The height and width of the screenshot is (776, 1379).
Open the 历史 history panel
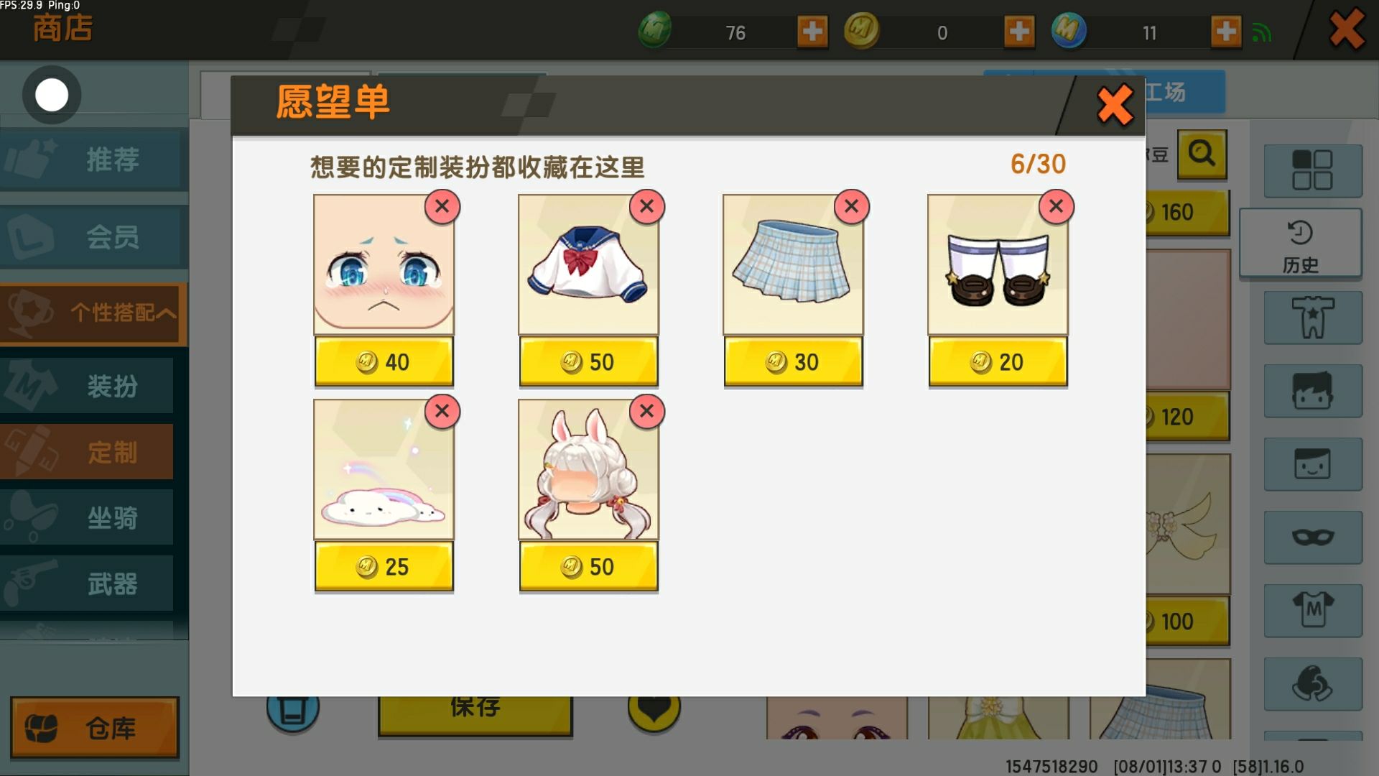tap(1300, 244)
